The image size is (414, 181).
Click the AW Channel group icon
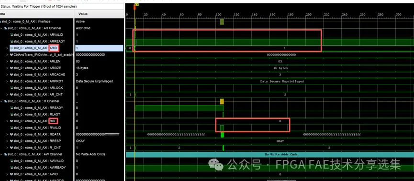[x=6, y=154]
